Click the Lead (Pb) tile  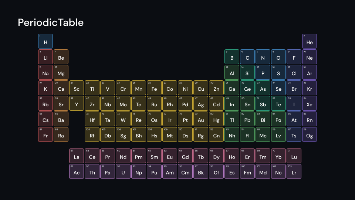[x=247, y=119]
